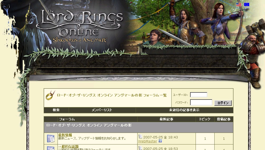The height and width of the screenshot is (150, 265).
Task: Click the gold ring forum index icon
Action: coord(50,96)
